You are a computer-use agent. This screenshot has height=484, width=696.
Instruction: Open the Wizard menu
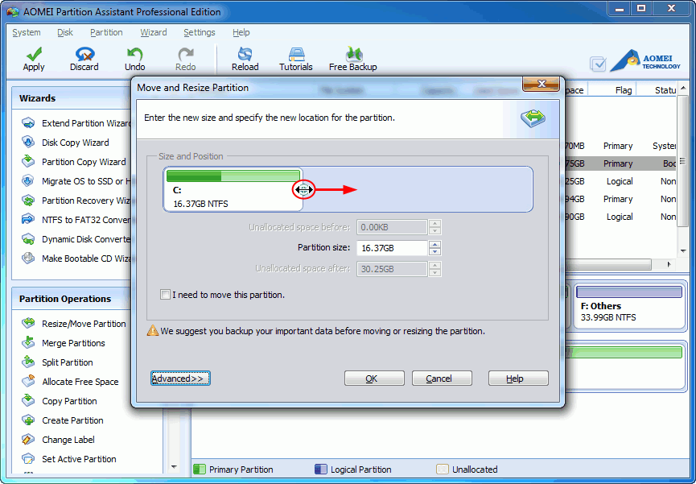[154, 32]
